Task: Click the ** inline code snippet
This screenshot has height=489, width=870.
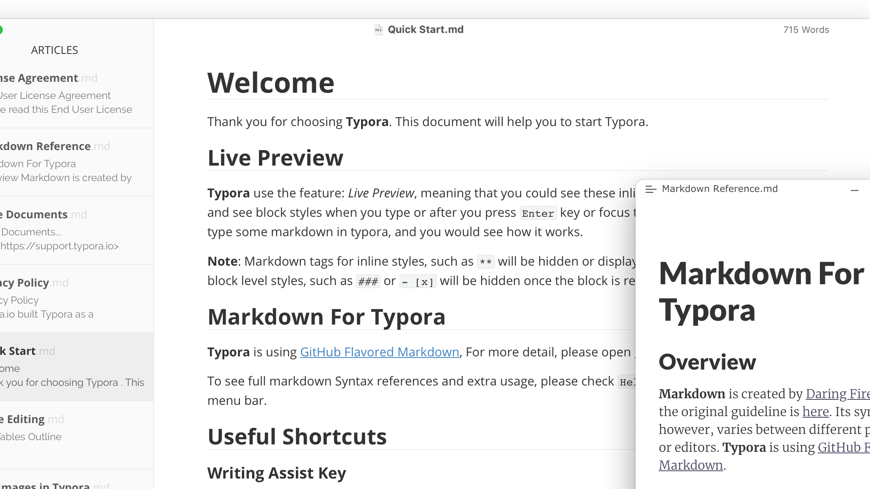Action: click(x=486, y=262)
